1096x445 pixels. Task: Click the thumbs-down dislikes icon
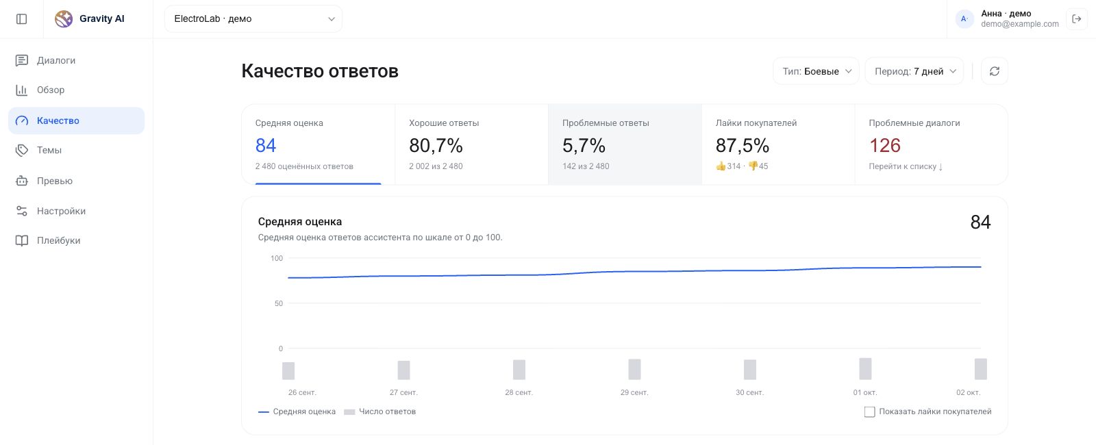(753, 166)
